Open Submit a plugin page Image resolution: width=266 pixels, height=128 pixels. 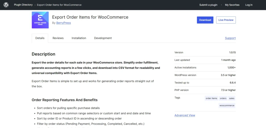click(208, 5)
